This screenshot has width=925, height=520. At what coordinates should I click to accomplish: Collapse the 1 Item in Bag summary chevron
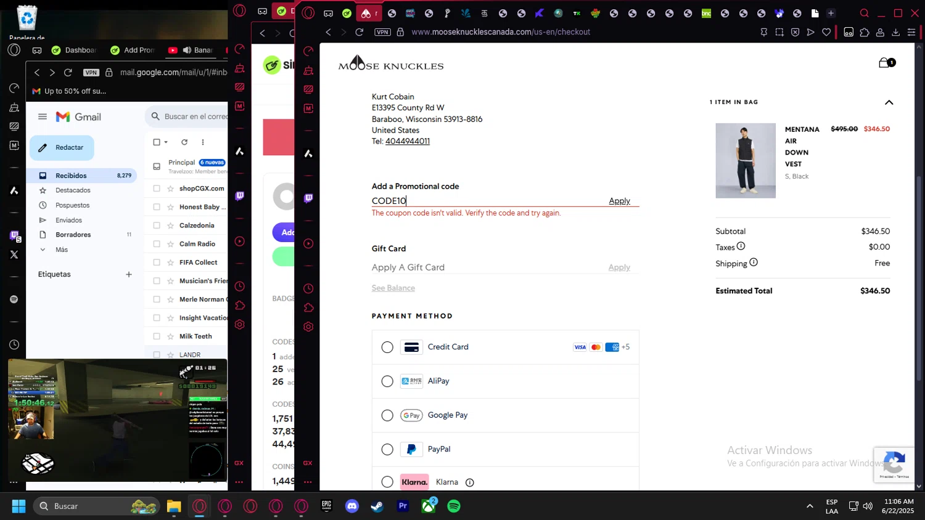coord(889,102)
